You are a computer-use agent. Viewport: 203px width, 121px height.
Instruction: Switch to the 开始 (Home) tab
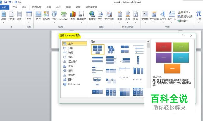pyautogui.click(x=15, y=7)
